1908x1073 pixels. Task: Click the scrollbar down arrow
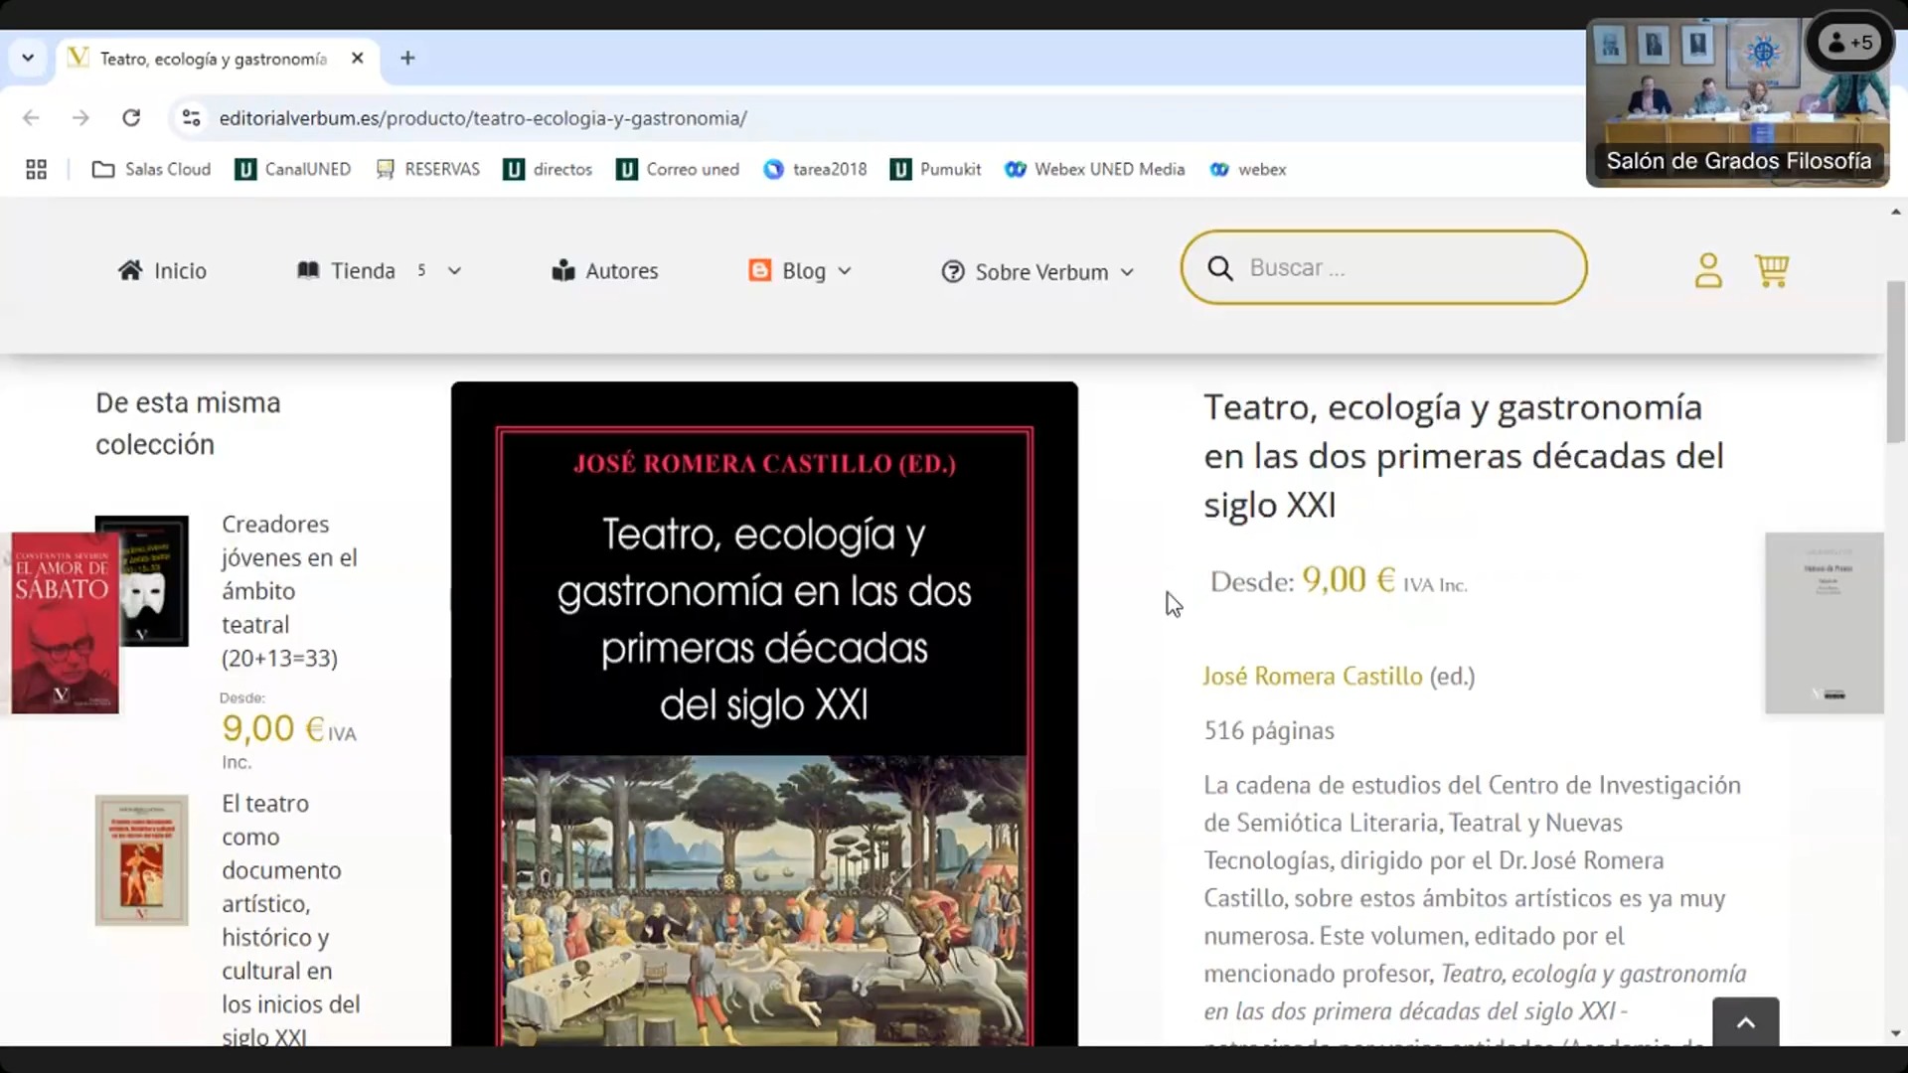tap(1896, 1034)
